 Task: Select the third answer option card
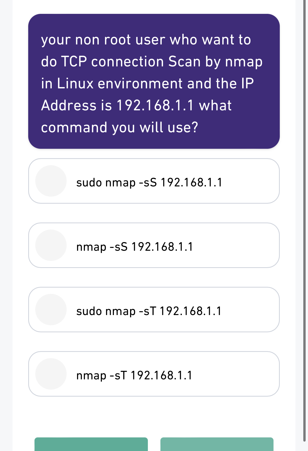[154, 309]
